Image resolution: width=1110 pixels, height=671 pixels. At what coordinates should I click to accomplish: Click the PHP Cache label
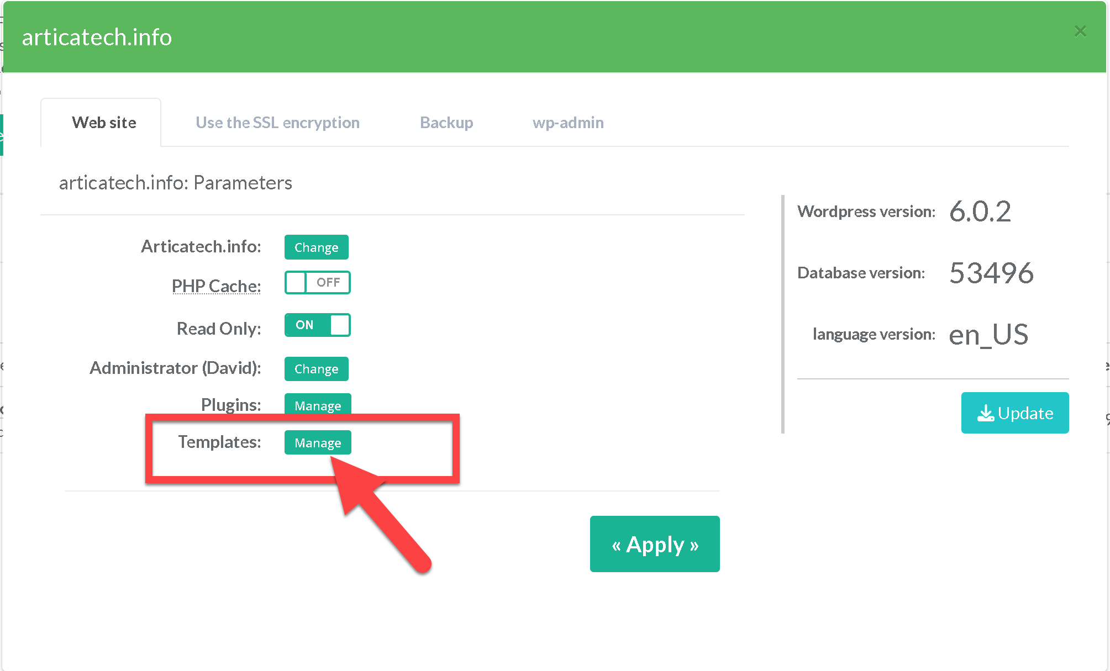point(216,286)
